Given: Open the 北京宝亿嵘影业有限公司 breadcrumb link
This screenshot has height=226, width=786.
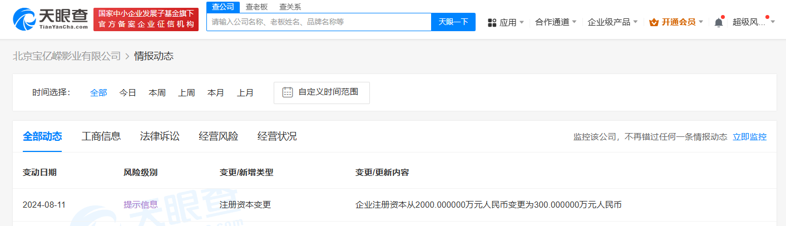Looking at the screenshot, I should click(x=67, y=56).
